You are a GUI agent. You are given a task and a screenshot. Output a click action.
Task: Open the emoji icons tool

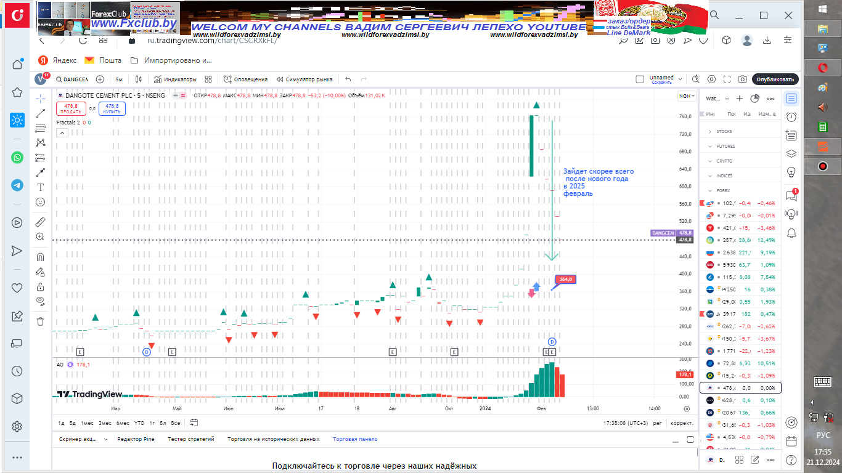[40, 202]
